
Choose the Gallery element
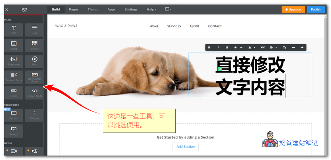[34, 46]
